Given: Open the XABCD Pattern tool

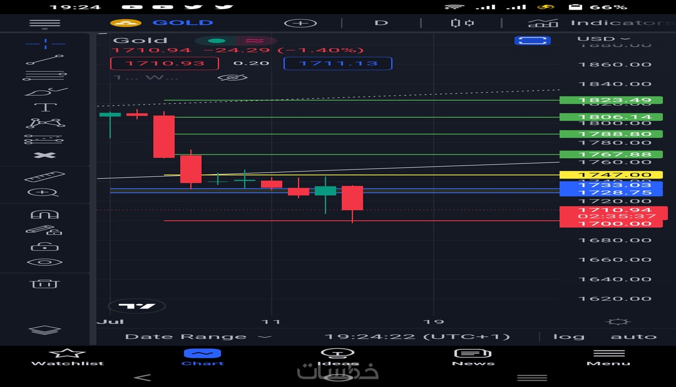Looking at the screenshot, I should click(45, 123).
